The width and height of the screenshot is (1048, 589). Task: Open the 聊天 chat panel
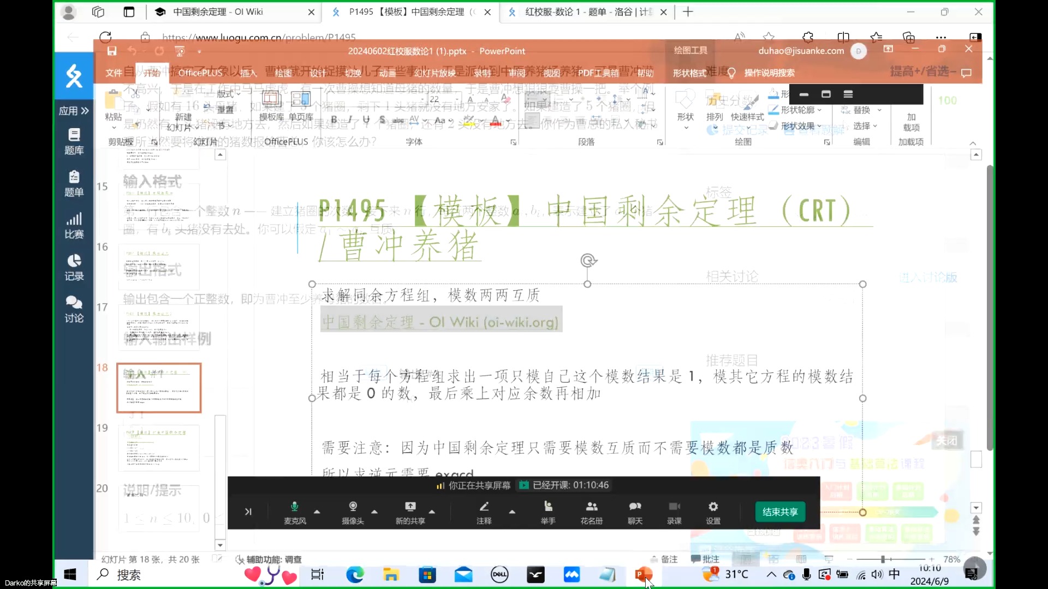coord(635,512)
